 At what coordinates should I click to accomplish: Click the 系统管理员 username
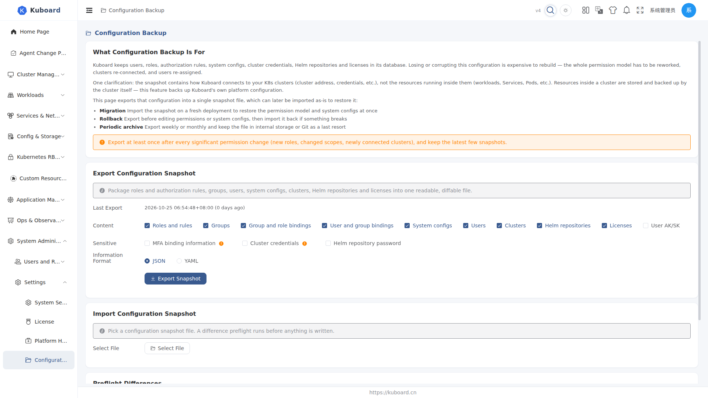(662, 10)
